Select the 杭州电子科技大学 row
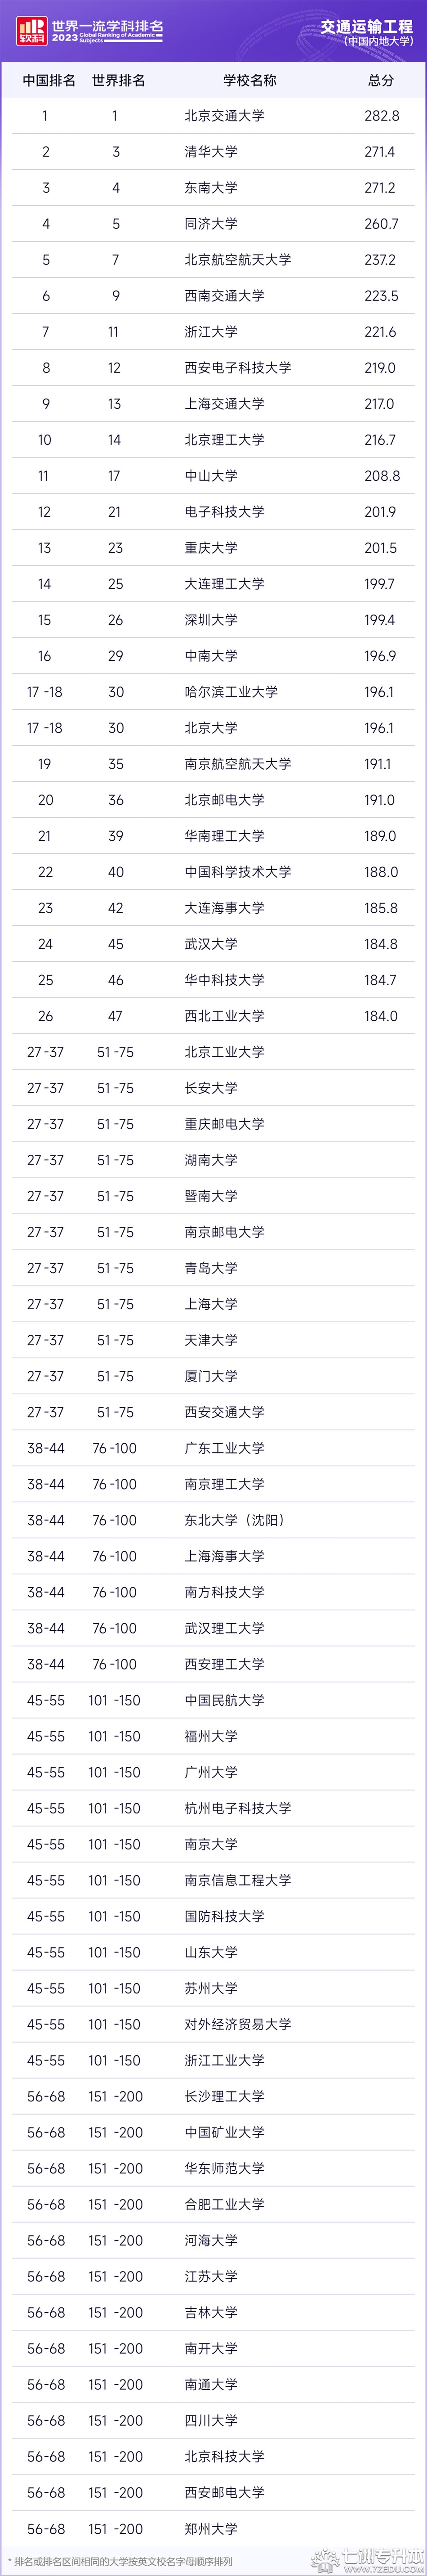The width and height of the screenshot is (427, 2576). click(x=213, y=1808)
